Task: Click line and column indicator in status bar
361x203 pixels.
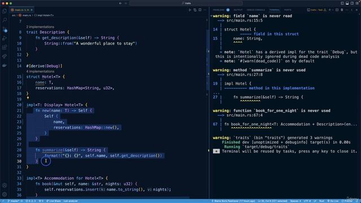Action: pyautogui.click(x=272, y=201)
